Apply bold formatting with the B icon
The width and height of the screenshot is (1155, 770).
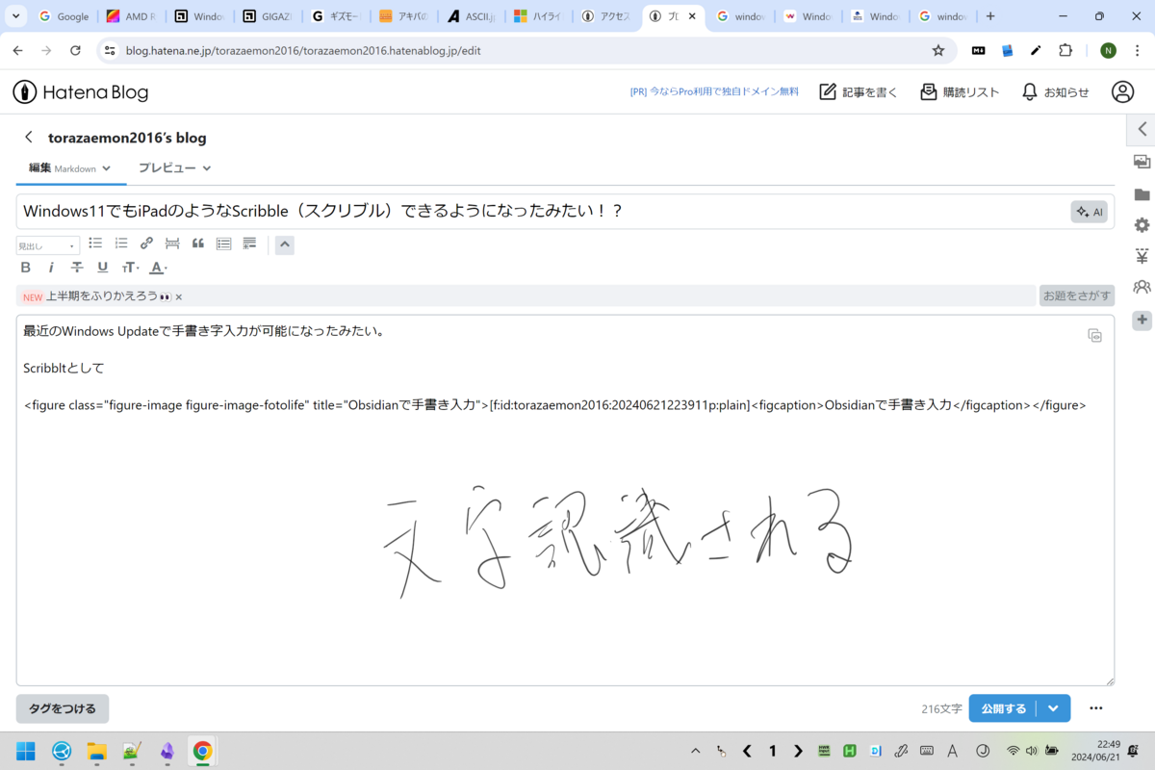(x=26, y=268)
